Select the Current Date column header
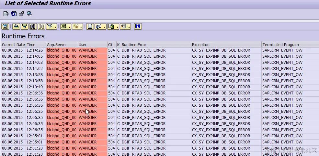Image resolution: width=319 pixels, height=156 pixels. pos(13,44)
